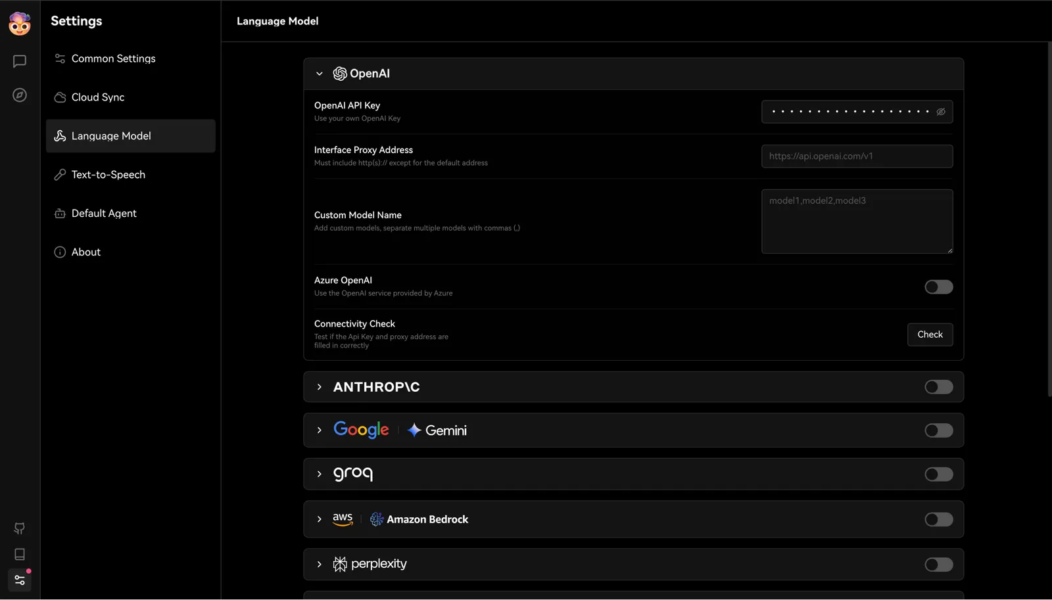Click the groq logo
The image size is (1052, 600).
[353, 473]
